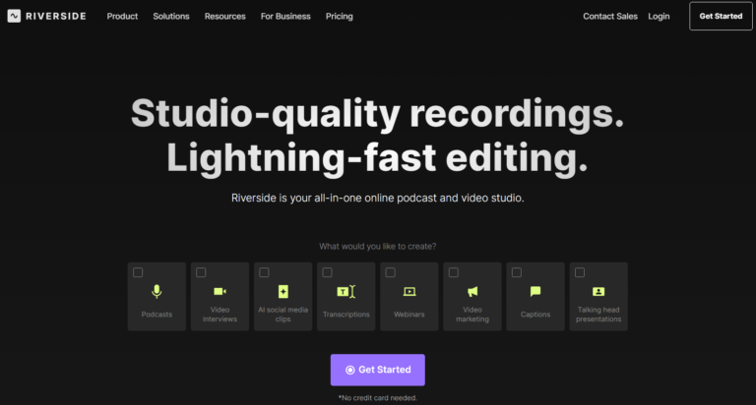756x405 pixels.
Task: Open the Login link
Action: pyautogui.click(x=659, y=17)
